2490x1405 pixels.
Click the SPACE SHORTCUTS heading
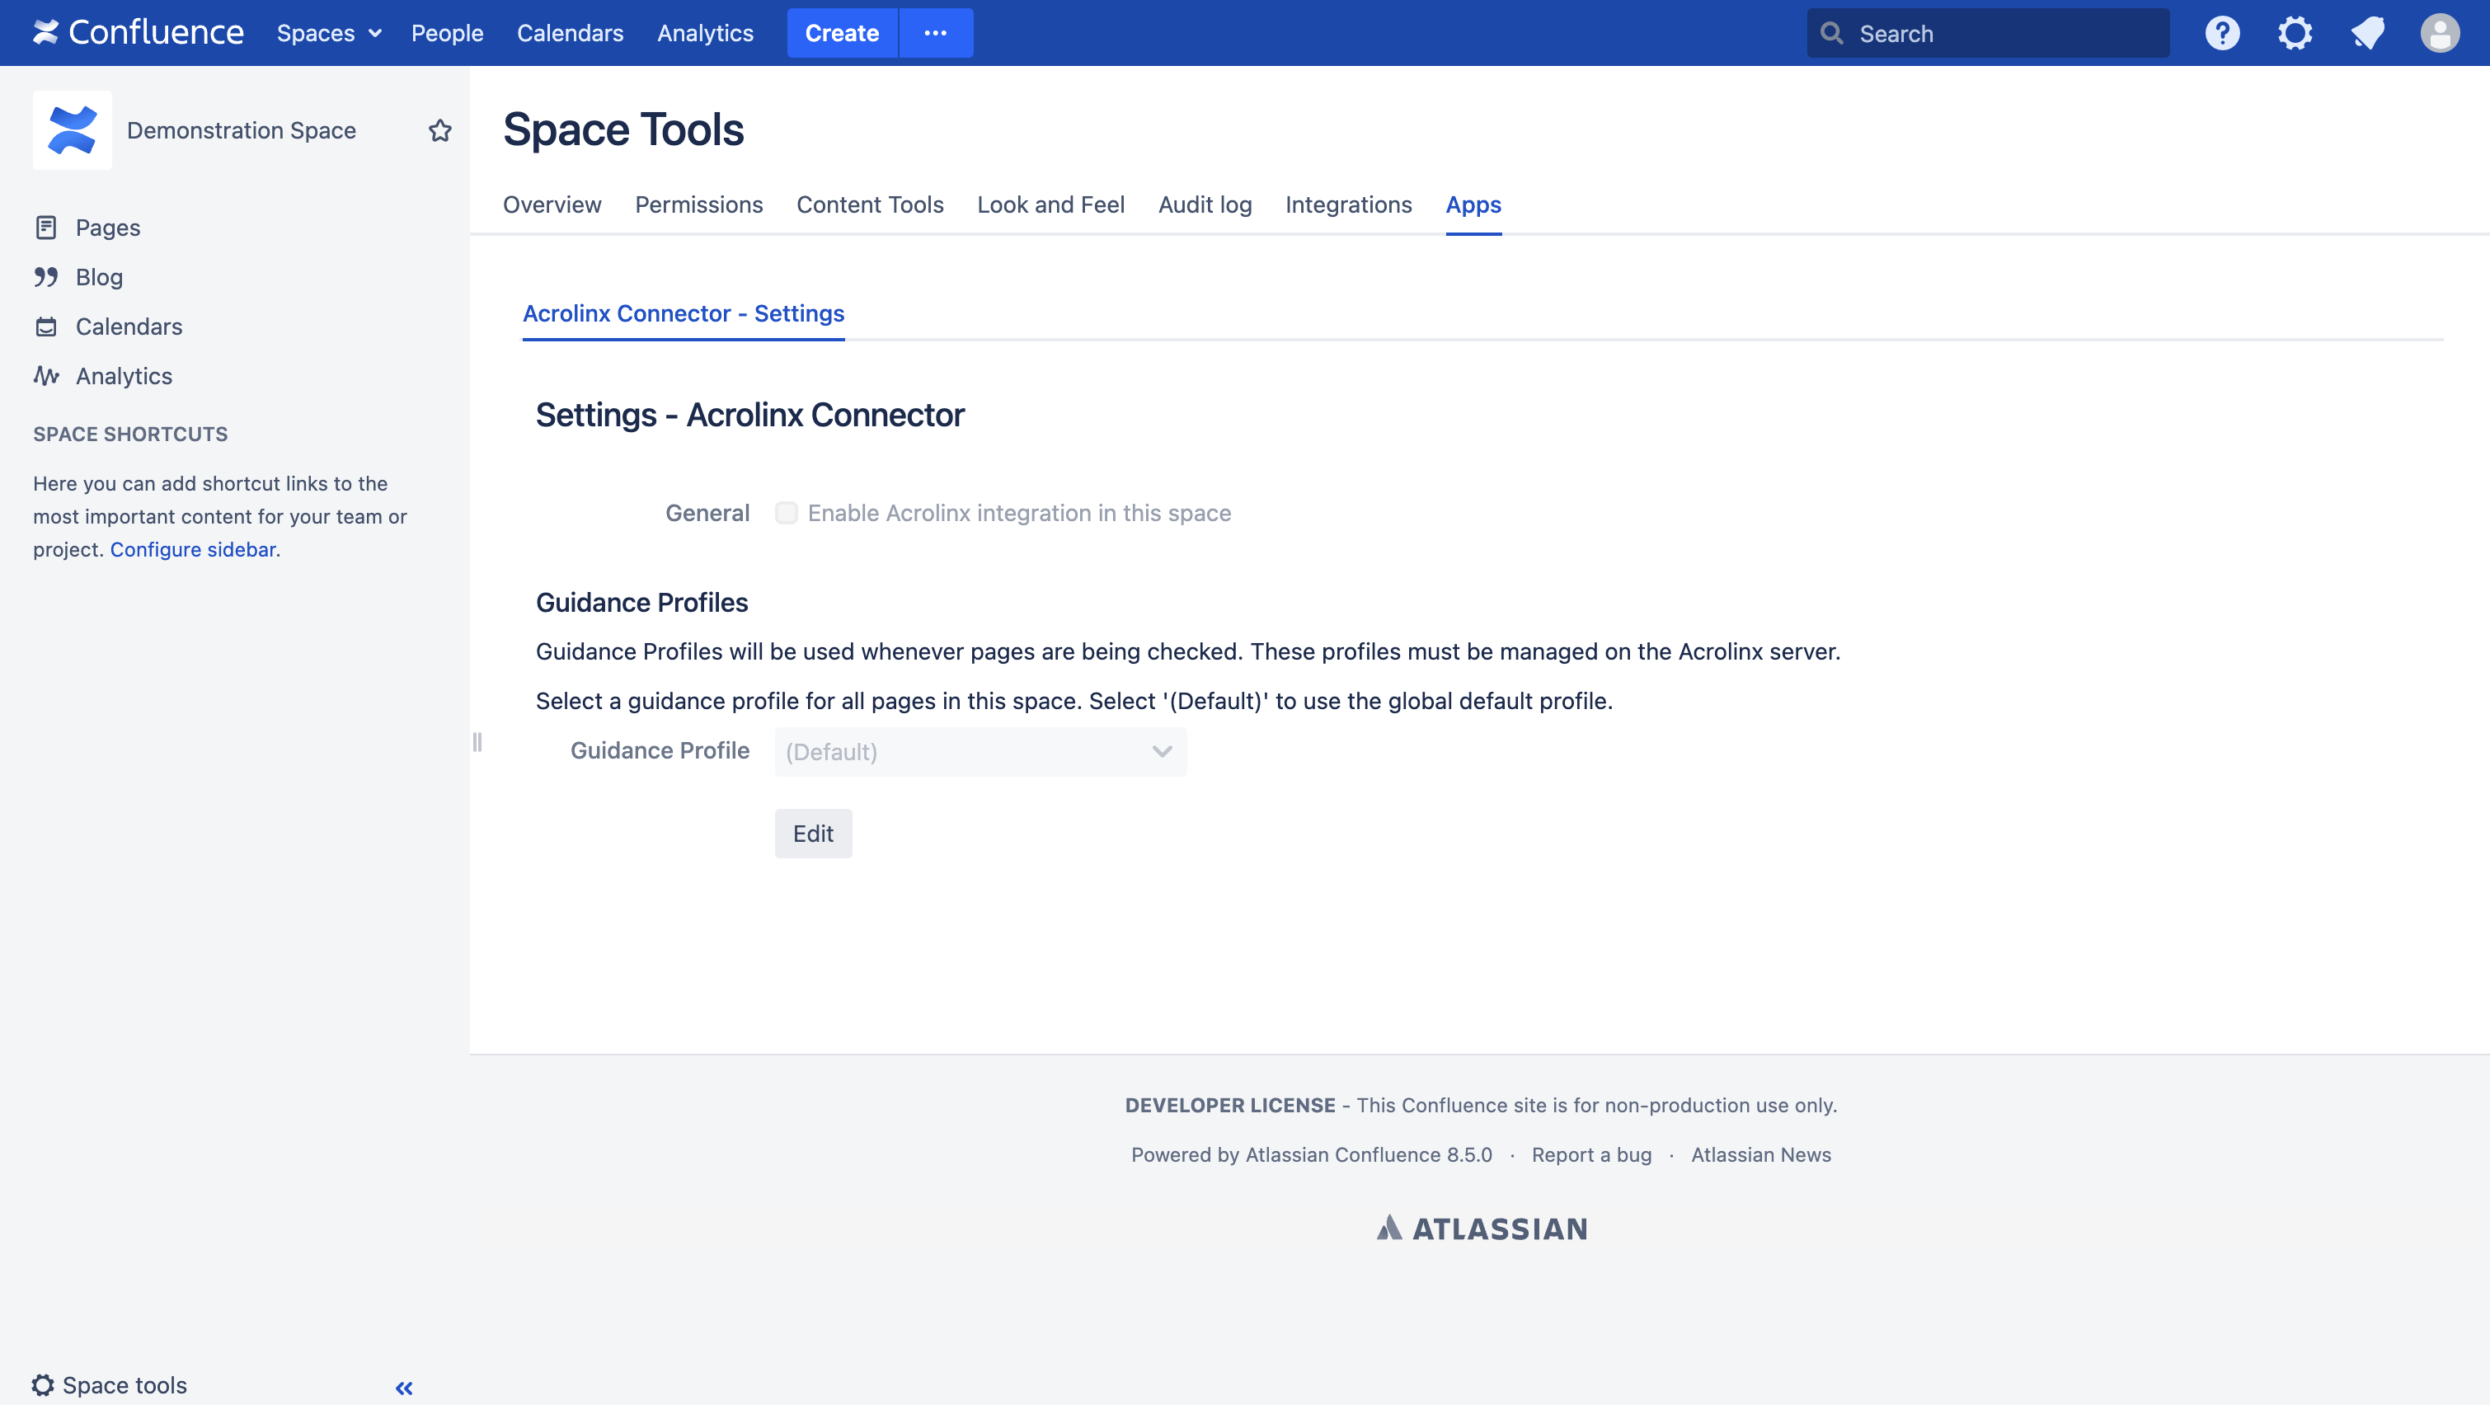(130, 435)
